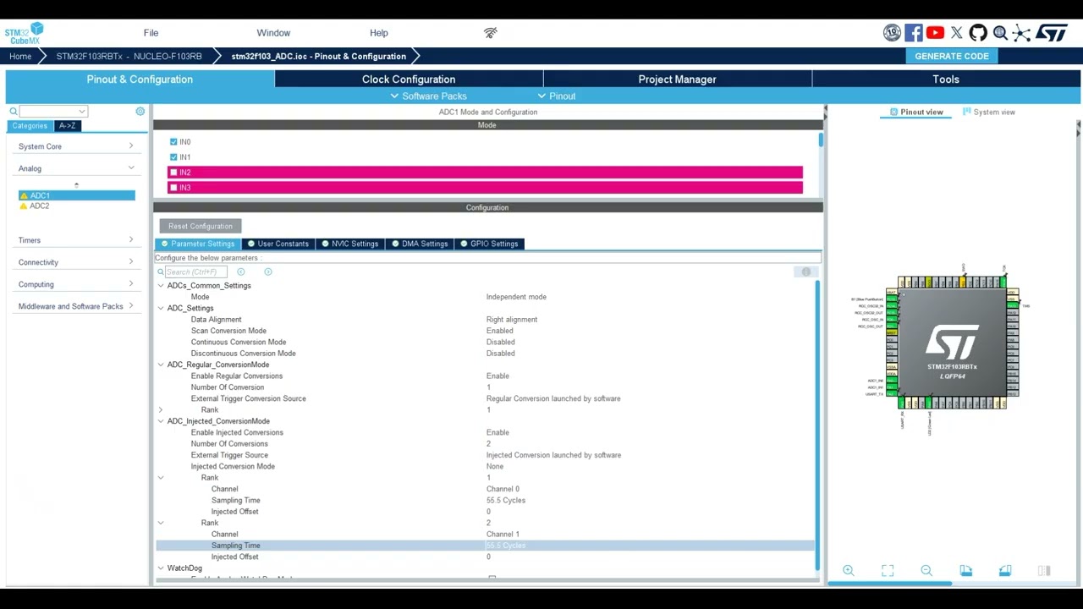This screenshot has height=609, width=1083.
Task: Click the search magnifier in left panel
Action: 14,112
